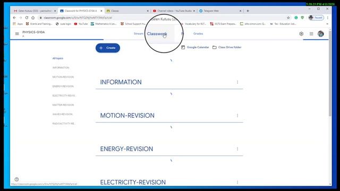Select All topics in sidebar
Viewport: 340px width, 191px height.
pyautogui.click(x=58, y=58)
